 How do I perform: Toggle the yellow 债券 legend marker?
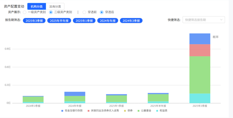[125, 111]
